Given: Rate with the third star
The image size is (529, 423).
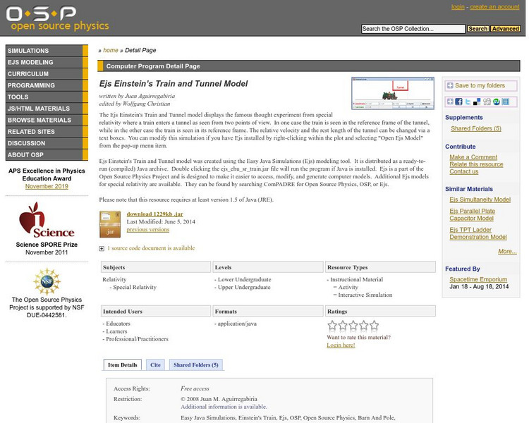Looking at the screenshot, I should pos(353,325).
